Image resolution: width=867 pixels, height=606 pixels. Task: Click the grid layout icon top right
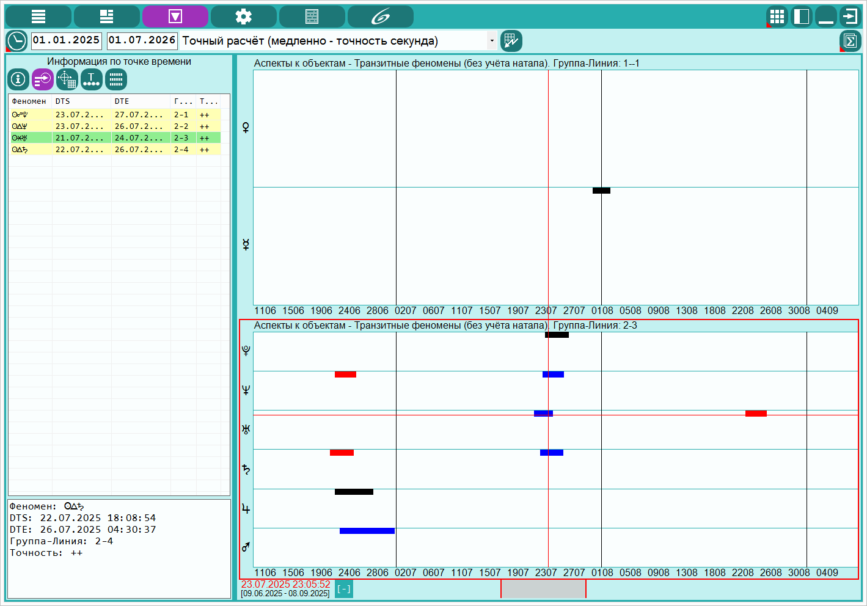[777, 16]
